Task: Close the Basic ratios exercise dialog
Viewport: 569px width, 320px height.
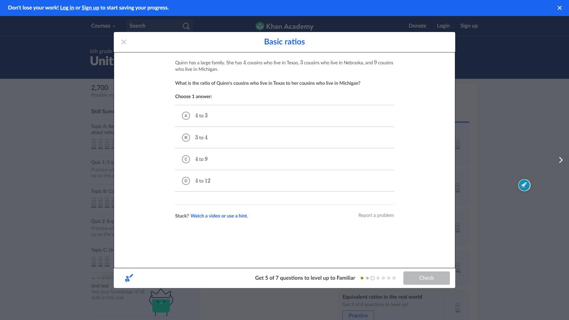Action: 124,42
